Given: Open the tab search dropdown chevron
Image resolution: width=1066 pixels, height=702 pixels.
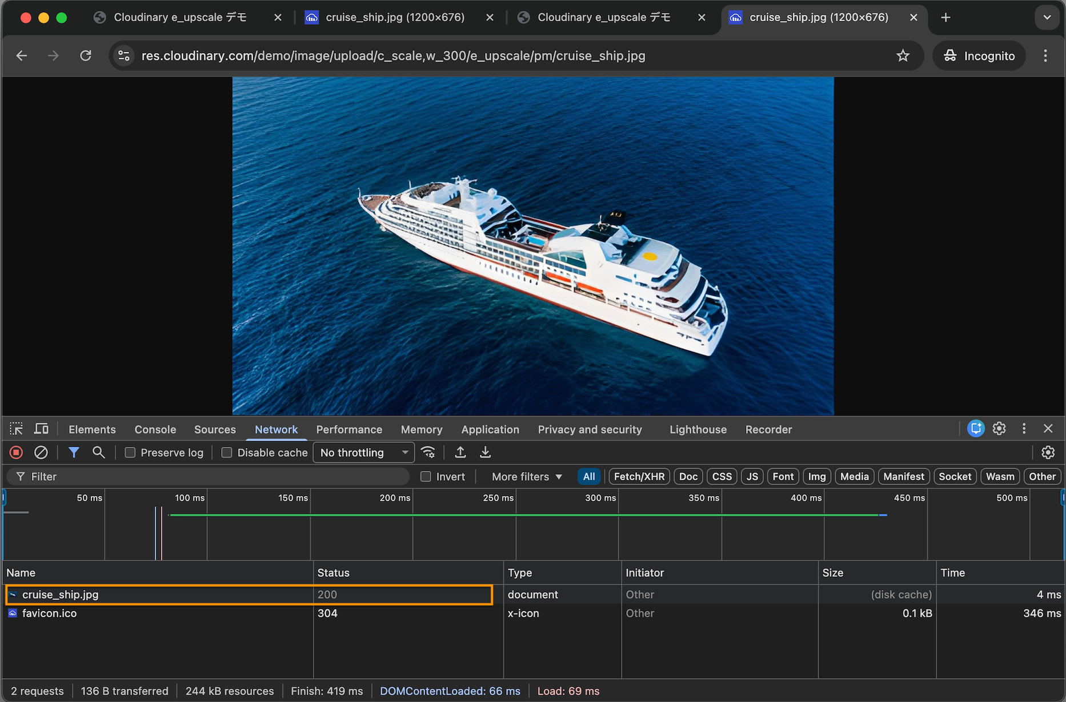Looking at the screenshot, I should (1047, 18).
